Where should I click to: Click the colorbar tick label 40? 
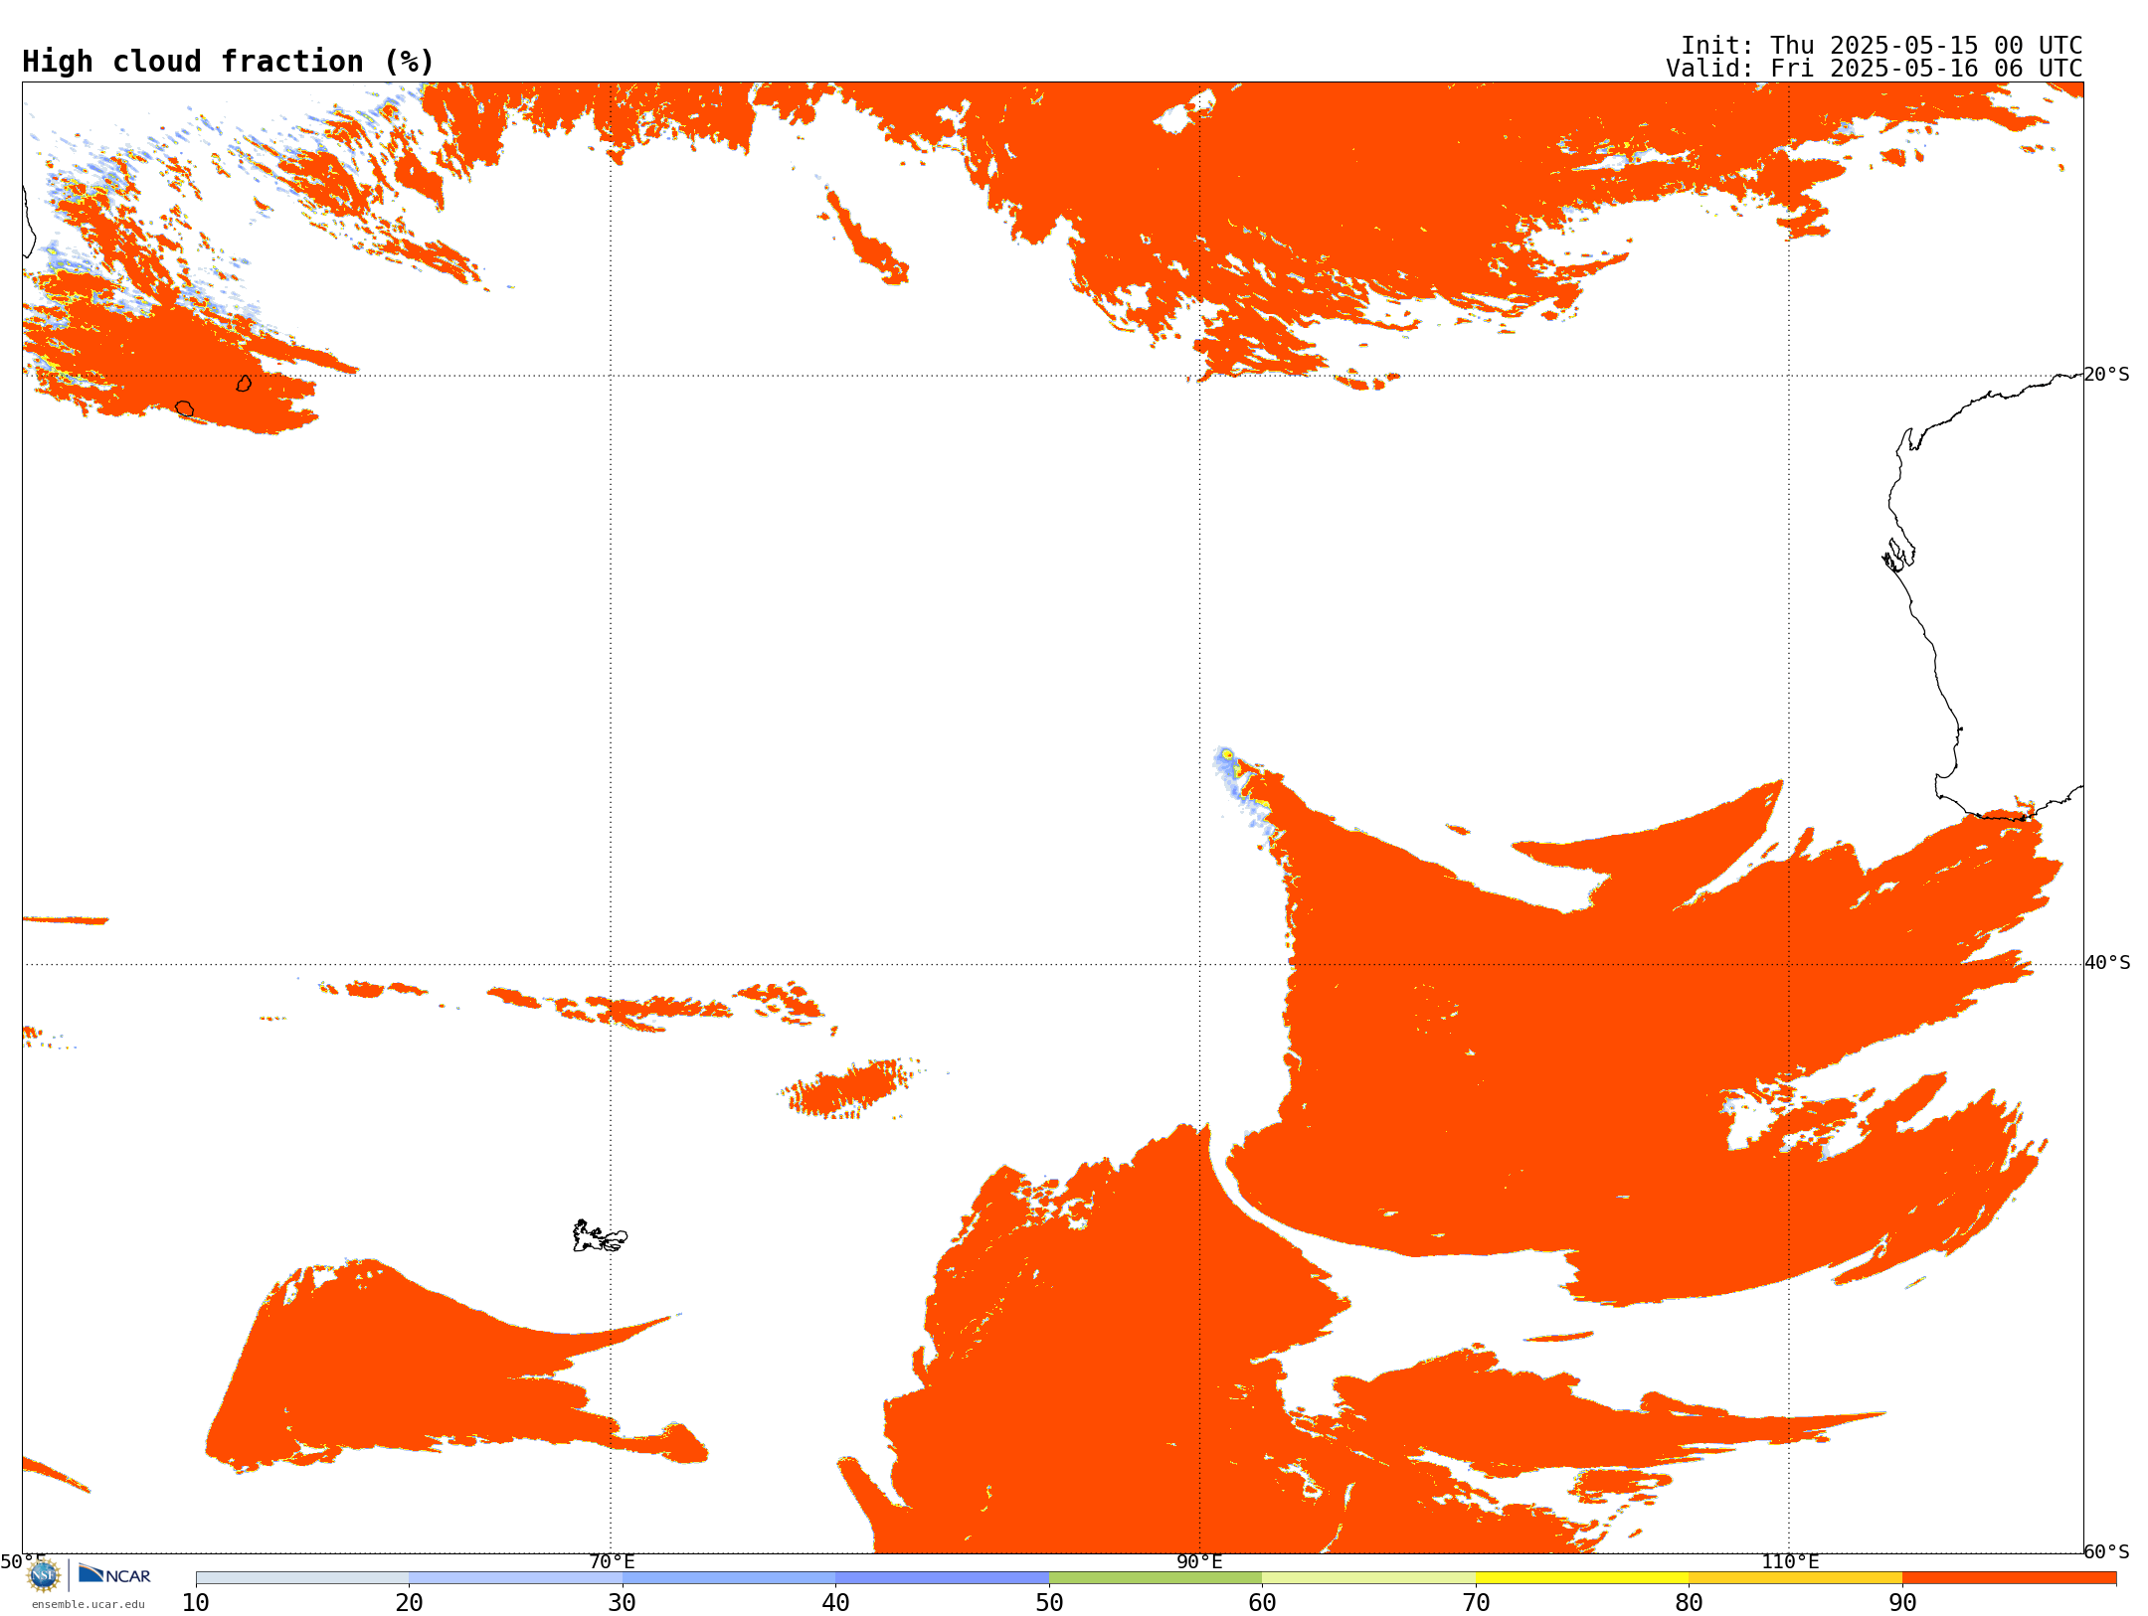pyautogui.click(x=835, y=1603)
